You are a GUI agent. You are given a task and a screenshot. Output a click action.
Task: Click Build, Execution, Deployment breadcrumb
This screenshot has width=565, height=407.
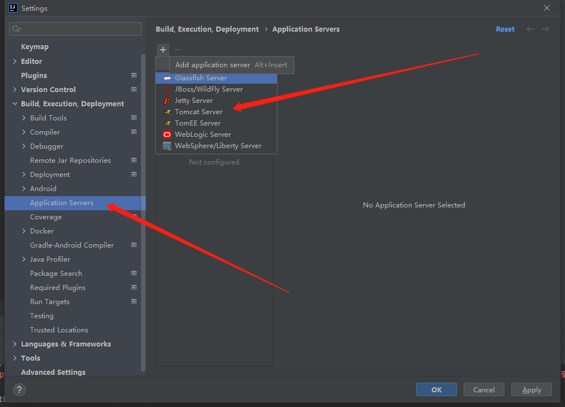(x=207, y=29)
